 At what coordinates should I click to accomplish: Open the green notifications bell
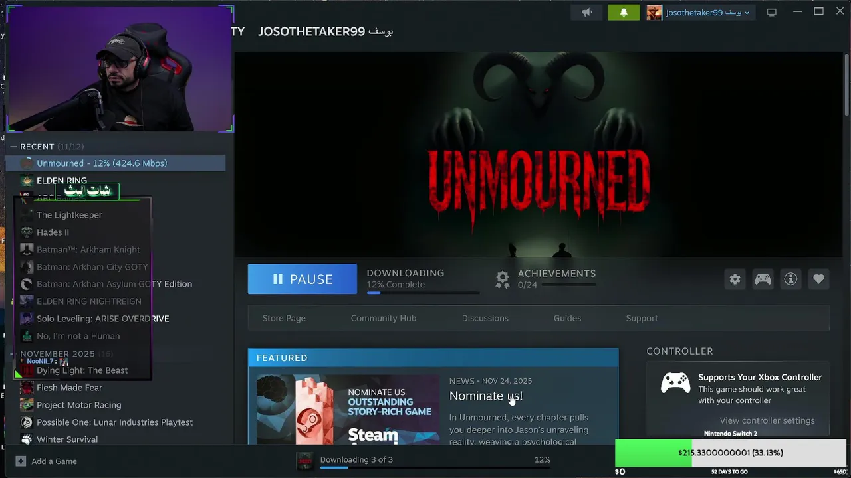tap(624, 12)
